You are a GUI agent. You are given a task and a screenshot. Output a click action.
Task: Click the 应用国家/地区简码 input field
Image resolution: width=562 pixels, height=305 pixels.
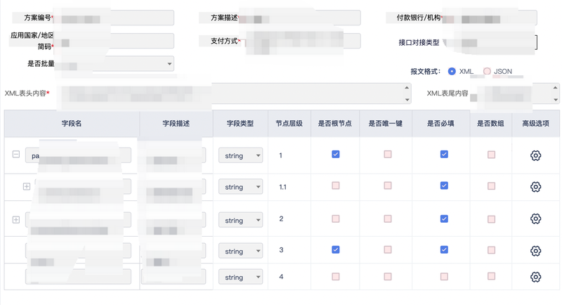pyautogui.click(x=115, y=41)
